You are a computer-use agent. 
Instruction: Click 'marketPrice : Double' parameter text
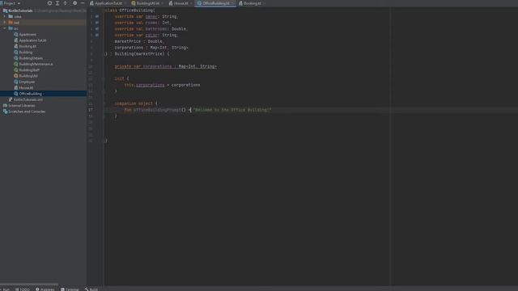pos(138,41)
